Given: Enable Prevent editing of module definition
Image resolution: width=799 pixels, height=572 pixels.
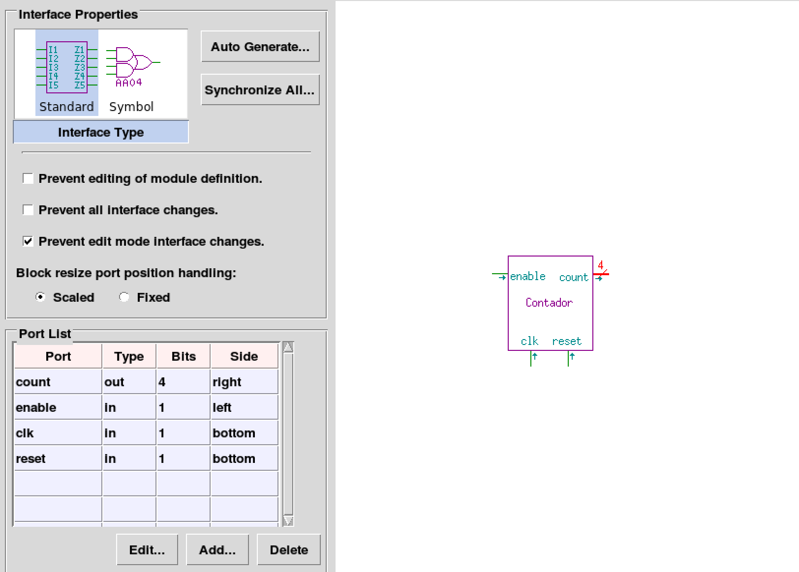Looking at the screenshot, I should [29, 178].
